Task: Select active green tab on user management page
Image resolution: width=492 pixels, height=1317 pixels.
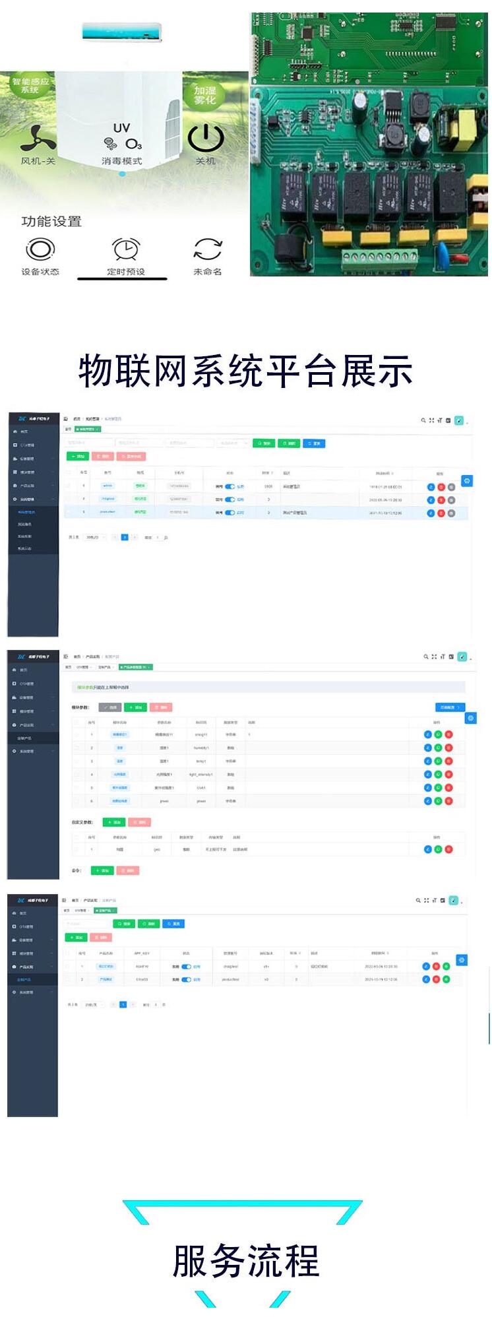Action: click(x=88, y=429)
